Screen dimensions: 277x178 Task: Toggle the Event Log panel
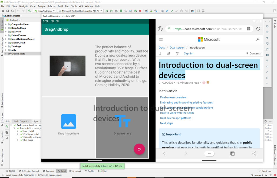pos(265,171)
